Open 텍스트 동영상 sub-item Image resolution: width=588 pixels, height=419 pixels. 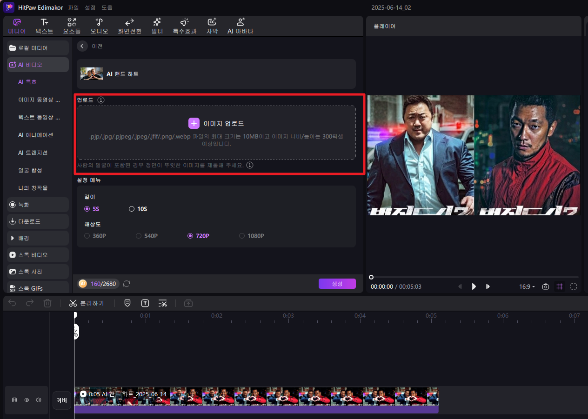point(39,117)
